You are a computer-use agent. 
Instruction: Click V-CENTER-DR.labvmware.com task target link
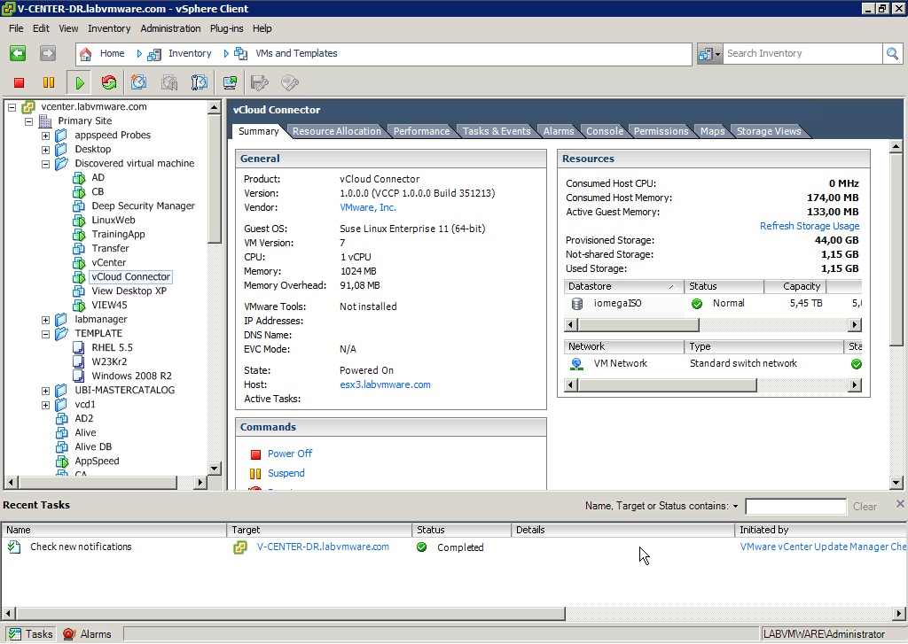click(x=323, y=547)
